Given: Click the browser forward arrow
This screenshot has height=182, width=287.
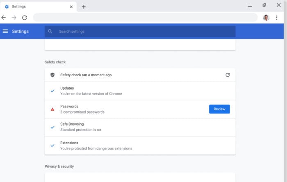Looking at the screenshot, I should [14, 18].
